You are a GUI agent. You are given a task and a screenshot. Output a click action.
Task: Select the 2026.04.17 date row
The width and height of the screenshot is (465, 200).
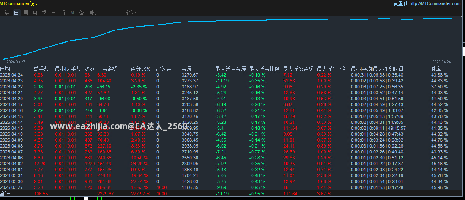coord(11,104)
